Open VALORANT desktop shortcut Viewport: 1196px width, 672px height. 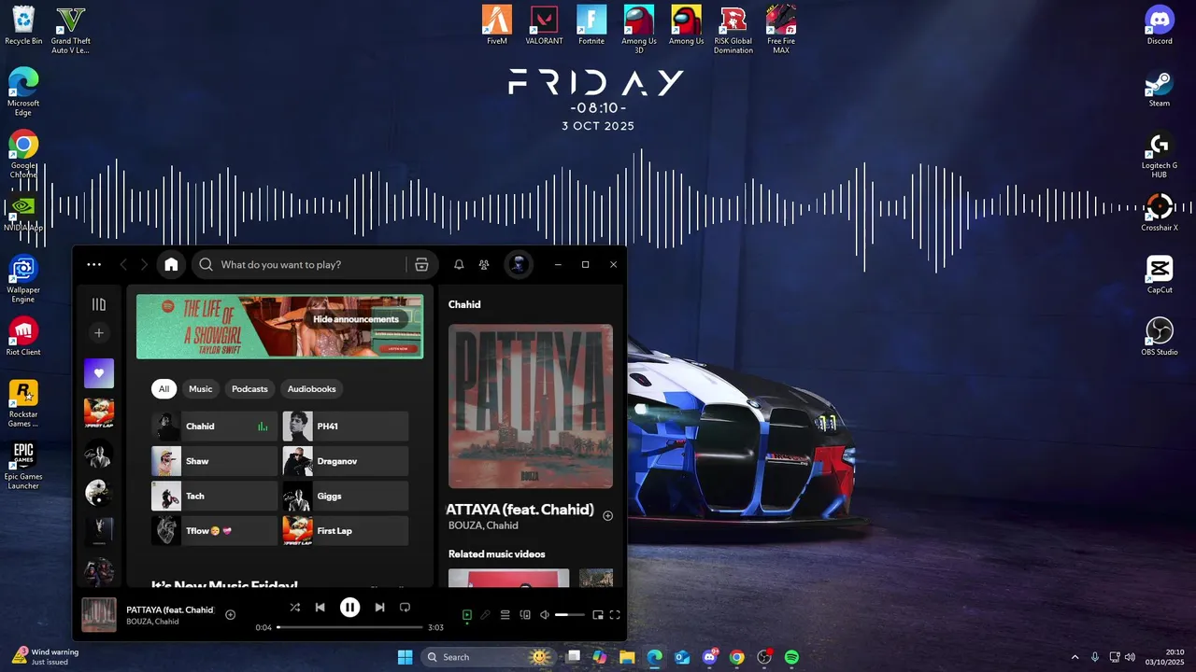(x=544, y=25)
